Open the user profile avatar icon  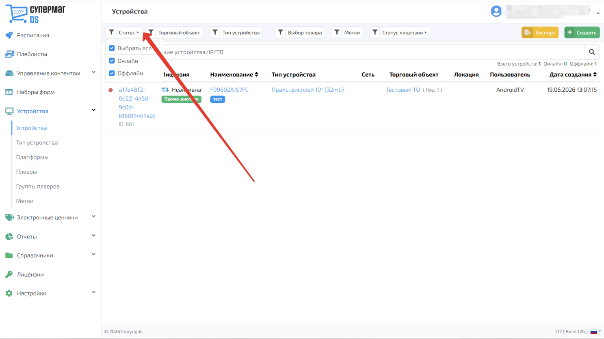pos(496,11)
